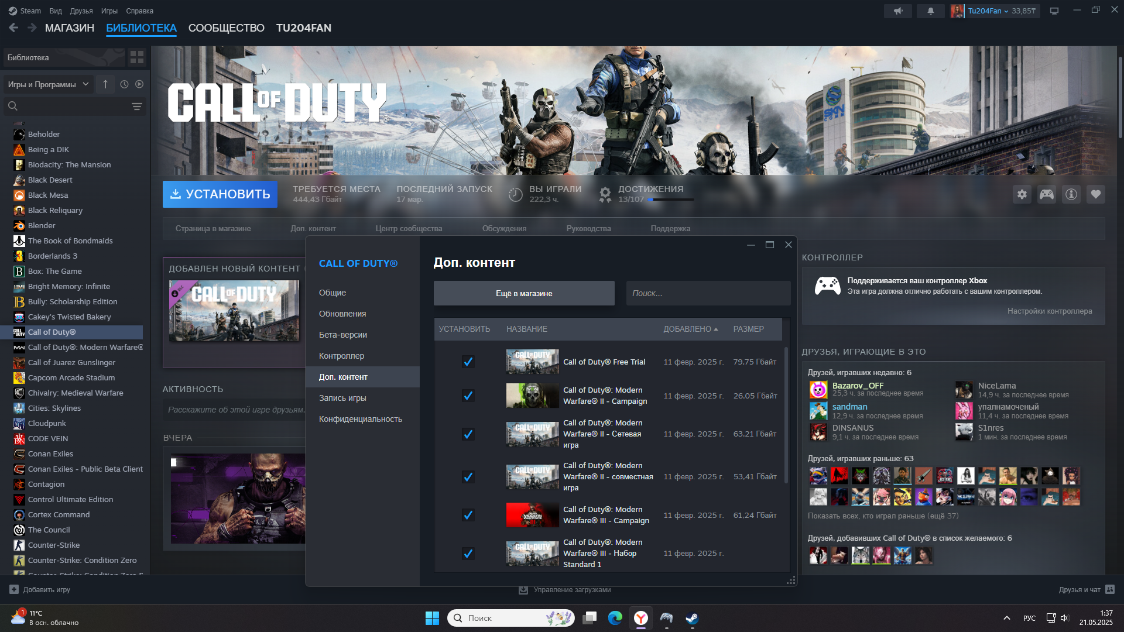Click the recent activity clock filter
The width and height of the screenshot is (1124, 632).
[124, 84]
